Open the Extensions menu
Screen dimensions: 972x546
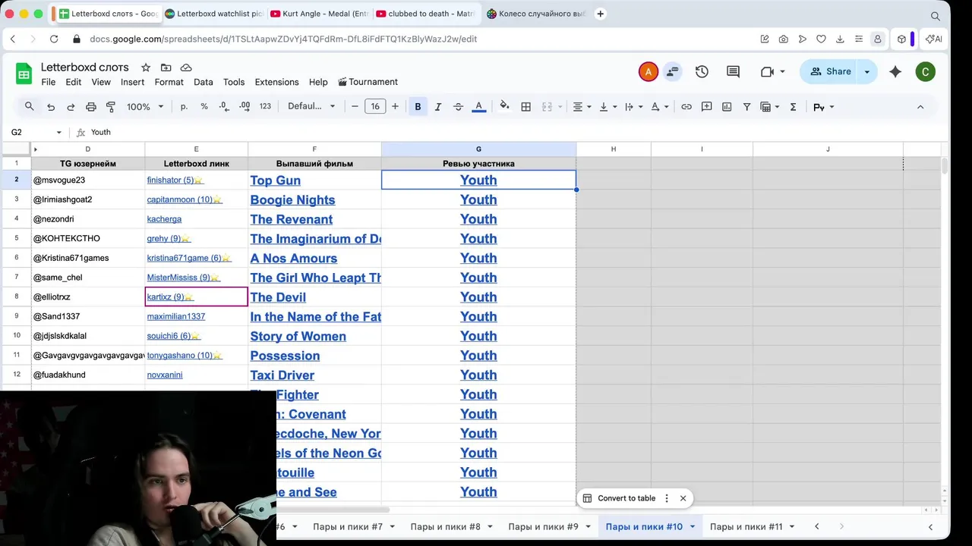point(276,82)
